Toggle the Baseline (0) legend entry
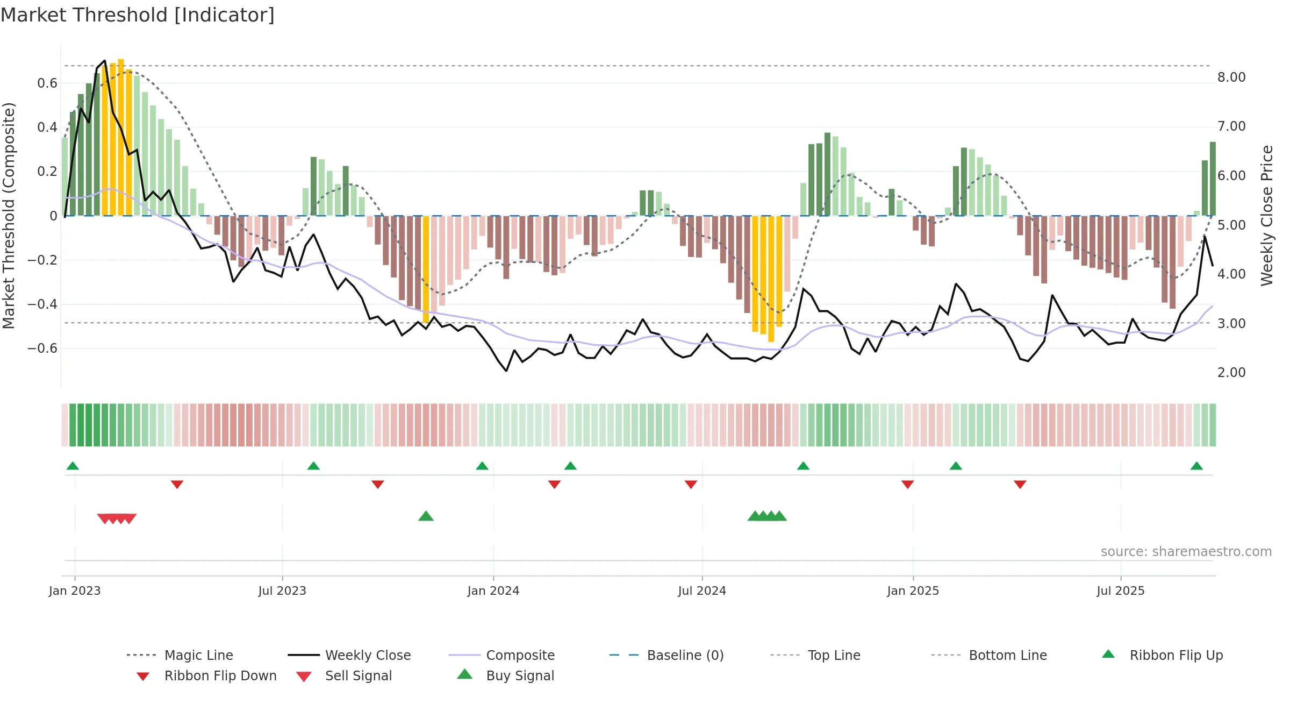Screen dimensions: 1290x726 (666, 655)
